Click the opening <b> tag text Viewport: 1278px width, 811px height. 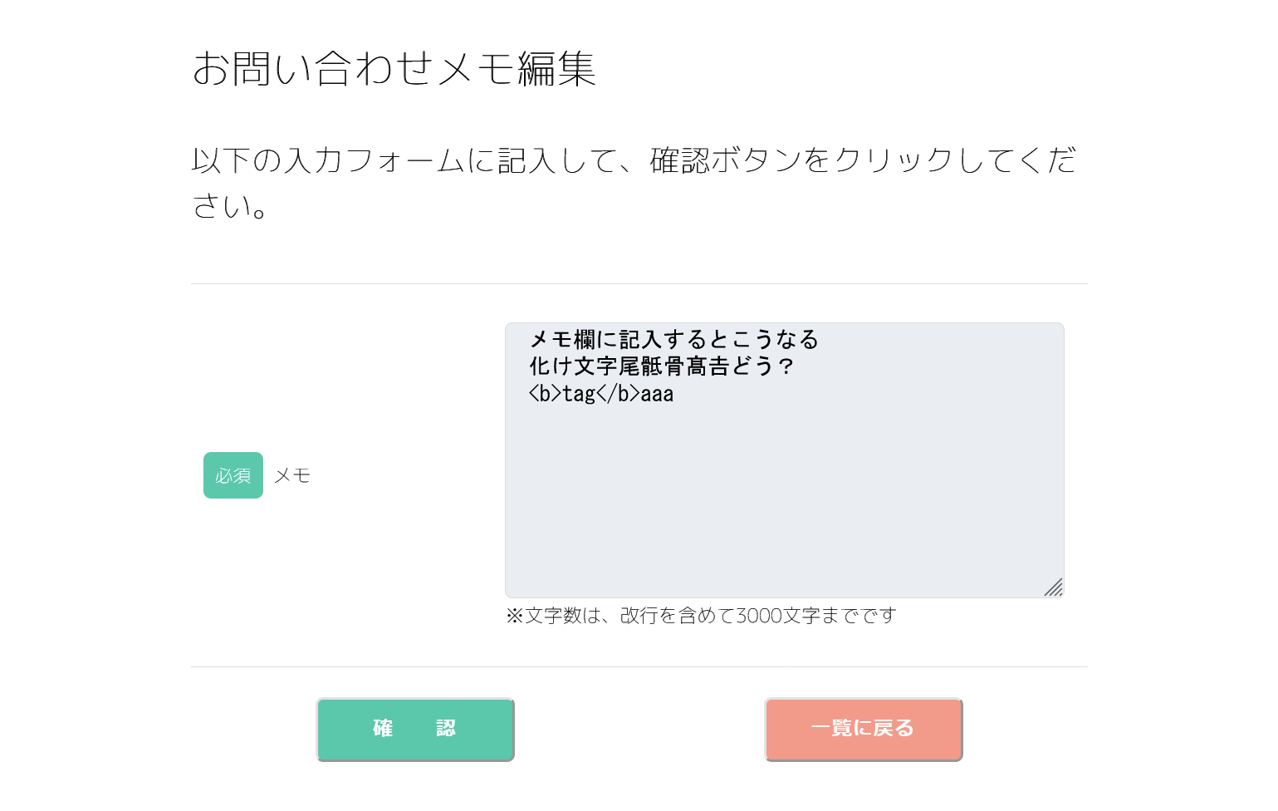545,394
